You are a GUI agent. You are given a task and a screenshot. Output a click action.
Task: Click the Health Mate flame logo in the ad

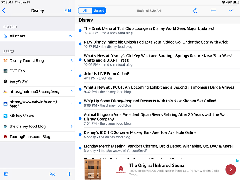[x=121, y=169]
